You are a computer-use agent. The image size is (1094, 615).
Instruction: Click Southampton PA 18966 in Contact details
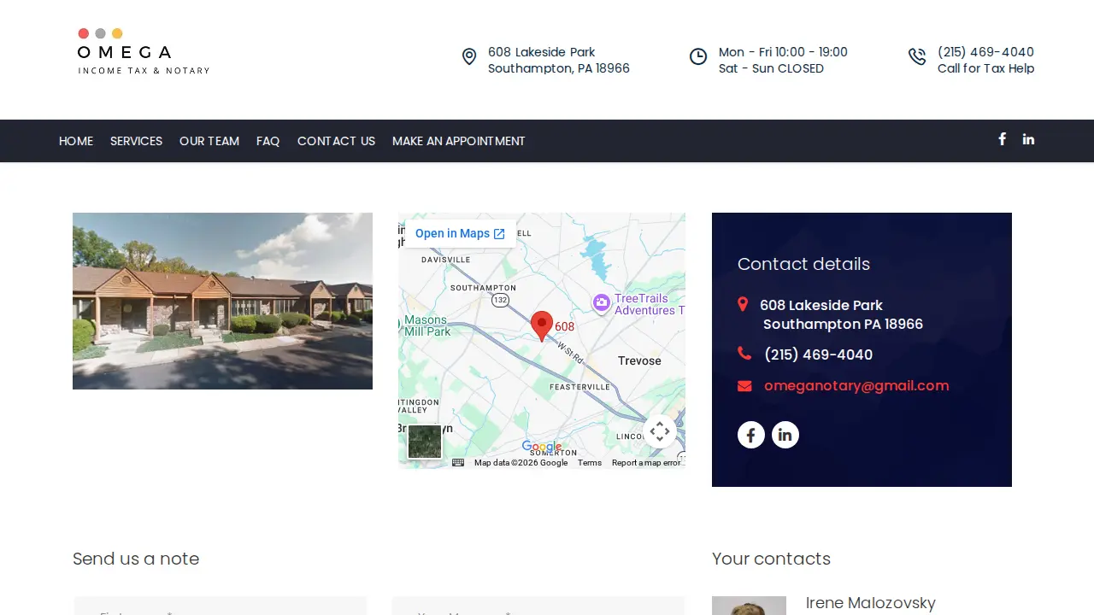tap(843, 324)
